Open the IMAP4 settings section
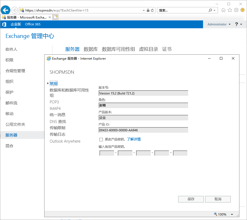This screenshot has width=247, height=220. click(x=55, y=109)
